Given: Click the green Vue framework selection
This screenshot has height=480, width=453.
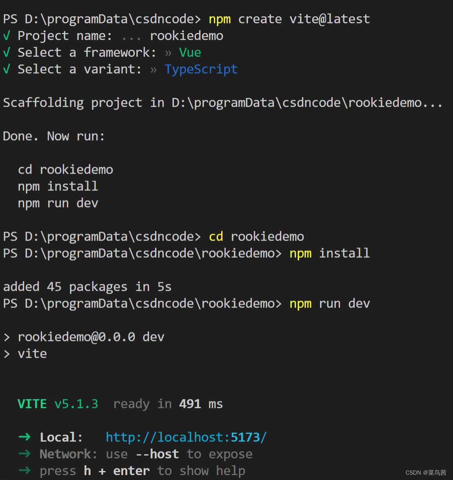Looking at the screenshot, I should (190, 52).
